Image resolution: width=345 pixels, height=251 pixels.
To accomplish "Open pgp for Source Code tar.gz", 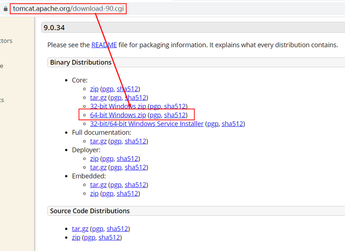I will (98, 229).
